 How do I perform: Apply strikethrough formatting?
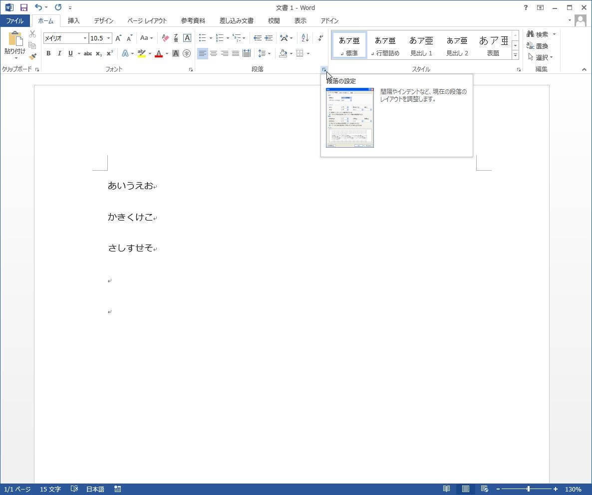[88, 53]
